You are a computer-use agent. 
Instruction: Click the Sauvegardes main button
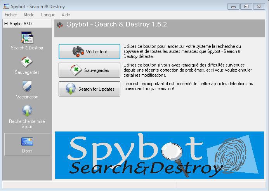pos(89,70)
